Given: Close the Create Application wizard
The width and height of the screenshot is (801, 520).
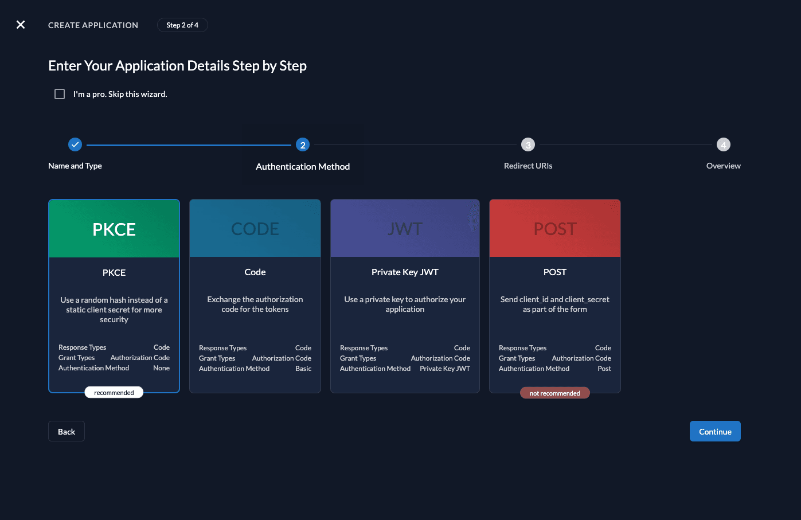Looking at the screenshot, I should [21, 25].
